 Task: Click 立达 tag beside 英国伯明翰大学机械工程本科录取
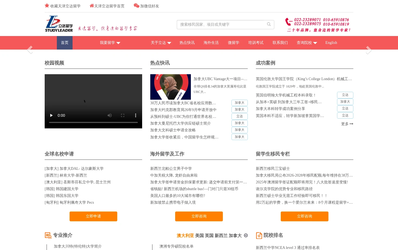345,95
